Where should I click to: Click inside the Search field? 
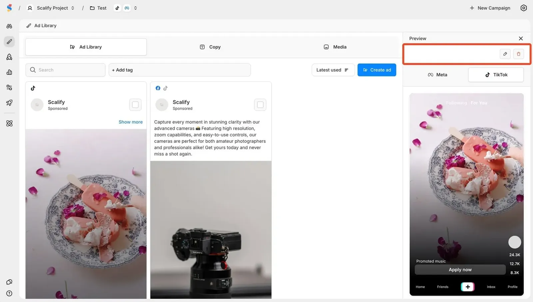tap(65, 70)
